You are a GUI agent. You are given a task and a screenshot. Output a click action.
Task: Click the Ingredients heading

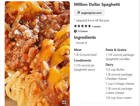point(85,37)
